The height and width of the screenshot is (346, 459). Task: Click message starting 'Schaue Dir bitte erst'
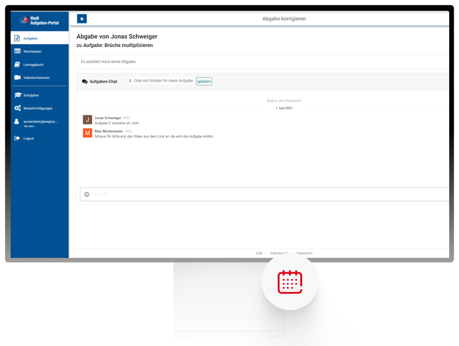coord(154,136)
